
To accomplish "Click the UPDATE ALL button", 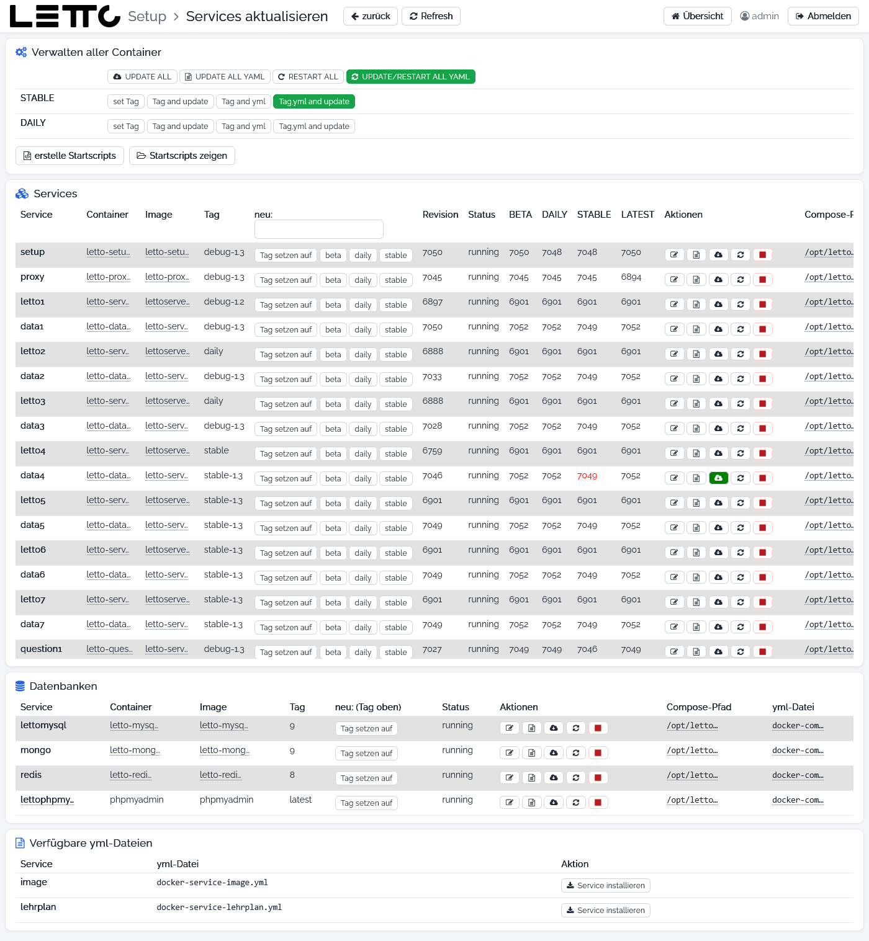I will (142, 76).
